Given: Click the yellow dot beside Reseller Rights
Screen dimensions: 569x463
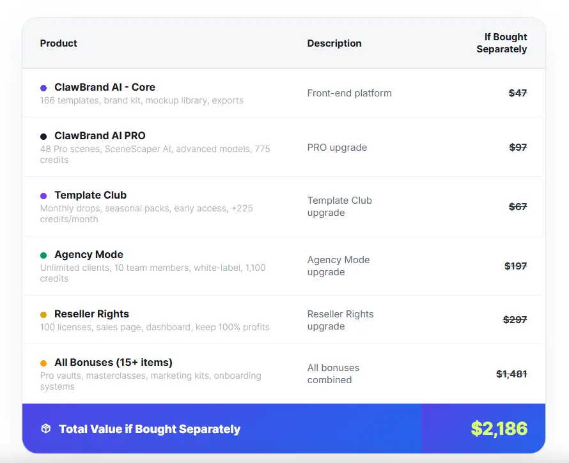Looking at the screenshot, I should tap(43, 315).
